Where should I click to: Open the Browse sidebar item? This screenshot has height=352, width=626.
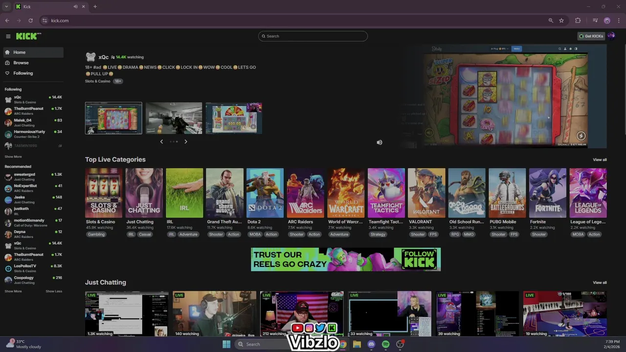coord(33,63)
